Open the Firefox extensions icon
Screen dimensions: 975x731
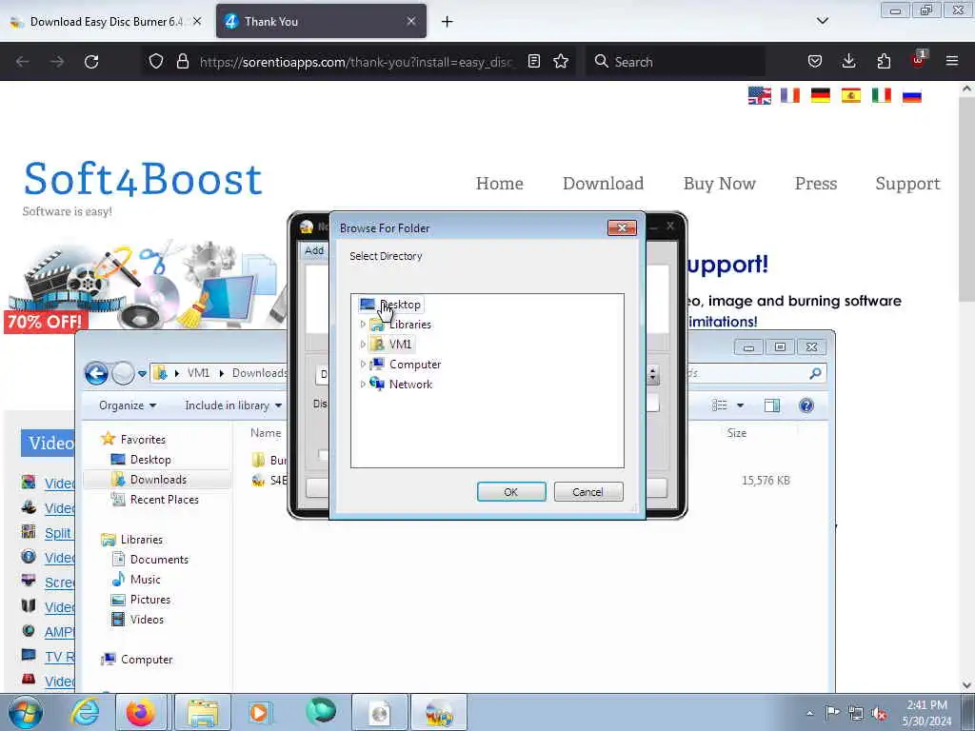[x=884, y=62]
